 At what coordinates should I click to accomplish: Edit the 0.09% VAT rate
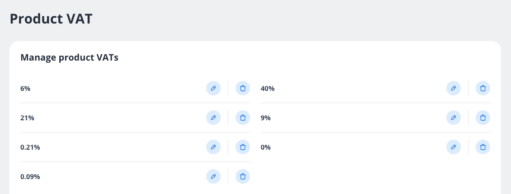[x=213, y=176]
